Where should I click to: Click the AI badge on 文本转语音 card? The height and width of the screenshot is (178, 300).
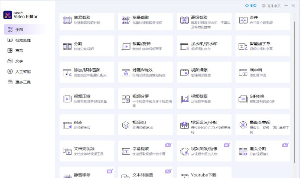[168, 171]
